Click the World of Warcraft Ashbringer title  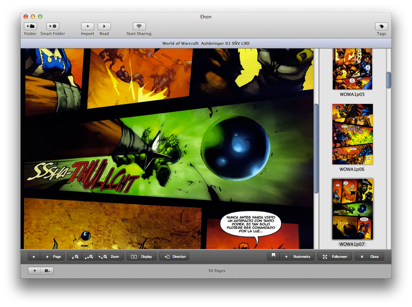click(206, 43)
